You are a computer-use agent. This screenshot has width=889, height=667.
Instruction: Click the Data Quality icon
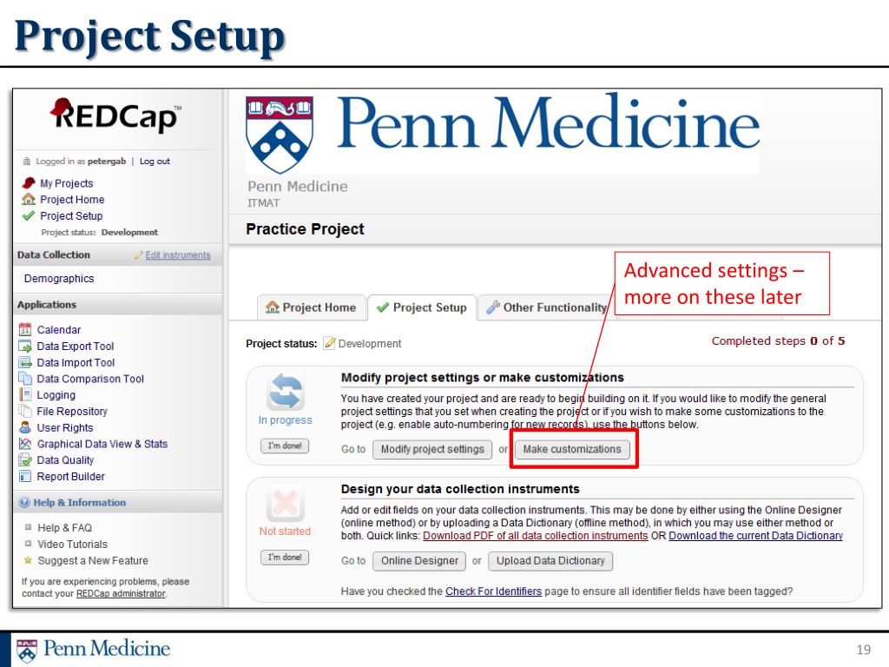point(25,460)
